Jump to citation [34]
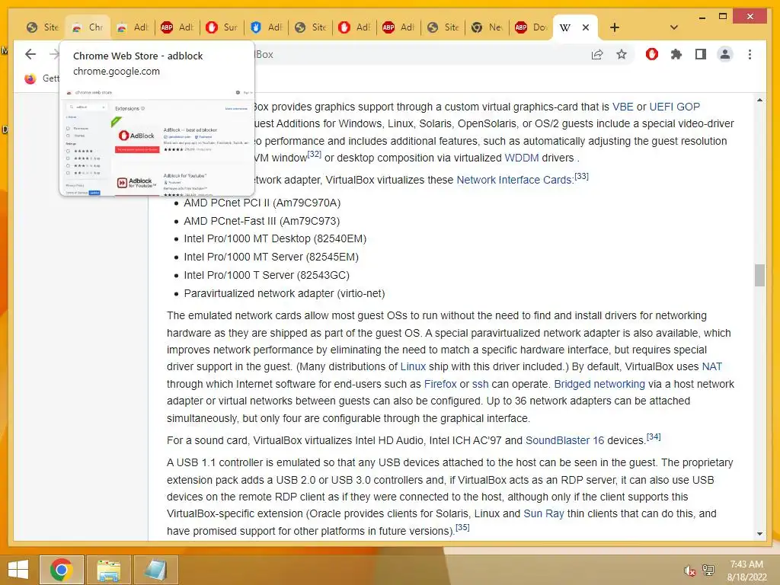This screenshot has width=780, height=585. click(x=654, y=436)
